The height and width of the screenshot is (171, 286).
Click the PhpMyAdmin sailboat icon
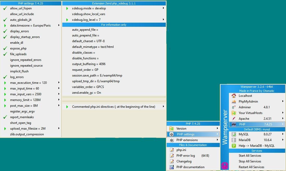(234, 102)
